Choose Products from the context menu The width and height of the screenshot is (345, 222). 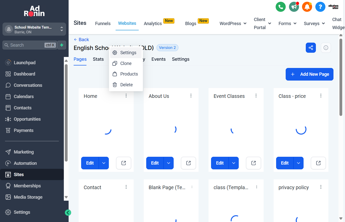[x=126, y=74]
